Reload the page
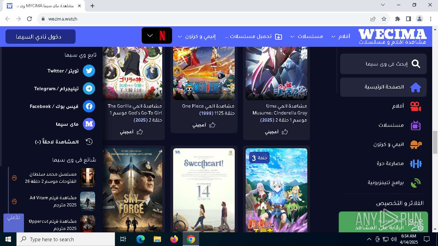The height and width of the screenshot is (246, 438). click(x=29, y=19)
